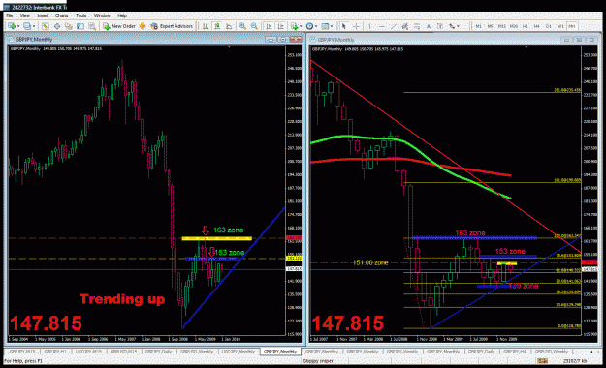This screenshot has width=606, height=368.
Task: Select the Text Label tool
Action: (x=440, y=26)
